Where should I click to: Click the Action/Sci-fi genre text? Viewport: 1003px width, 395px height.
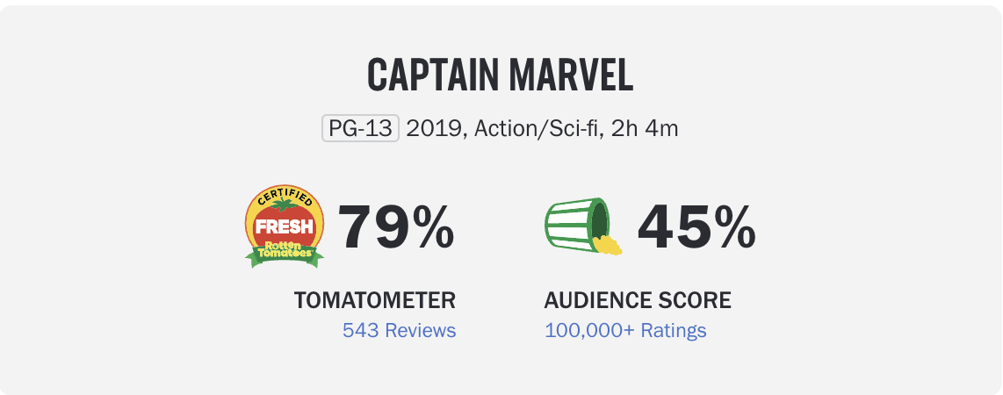pos(537,128)
